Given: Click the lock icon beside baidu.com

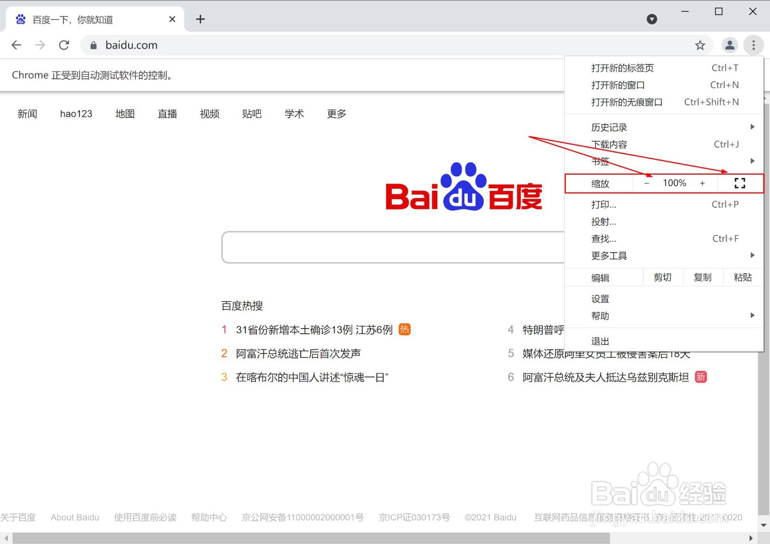Looking at the screenshot, I should point(94,45).
